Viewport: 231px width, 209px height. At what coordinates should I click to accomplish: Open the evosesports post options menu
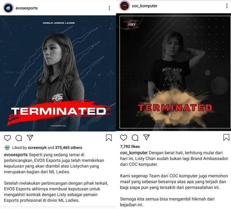tap(109, 8)
